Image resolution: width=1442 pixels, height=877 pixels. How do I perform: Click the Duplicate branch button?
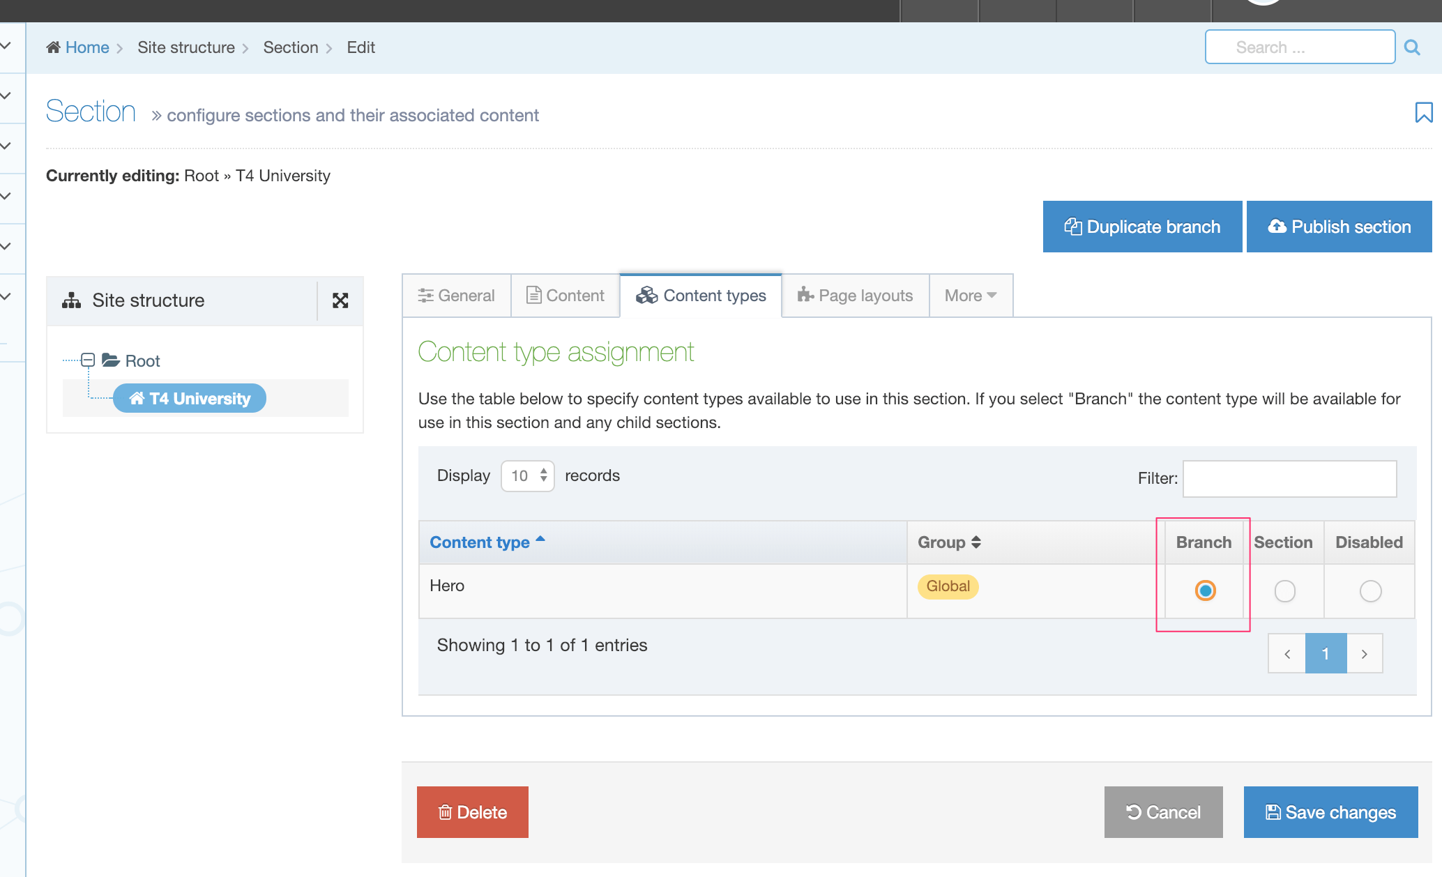1142,227
